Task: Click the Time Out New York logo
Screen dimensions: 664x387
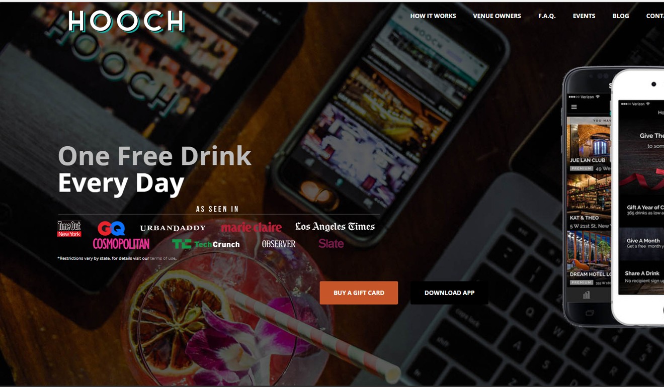Action: 69,229
